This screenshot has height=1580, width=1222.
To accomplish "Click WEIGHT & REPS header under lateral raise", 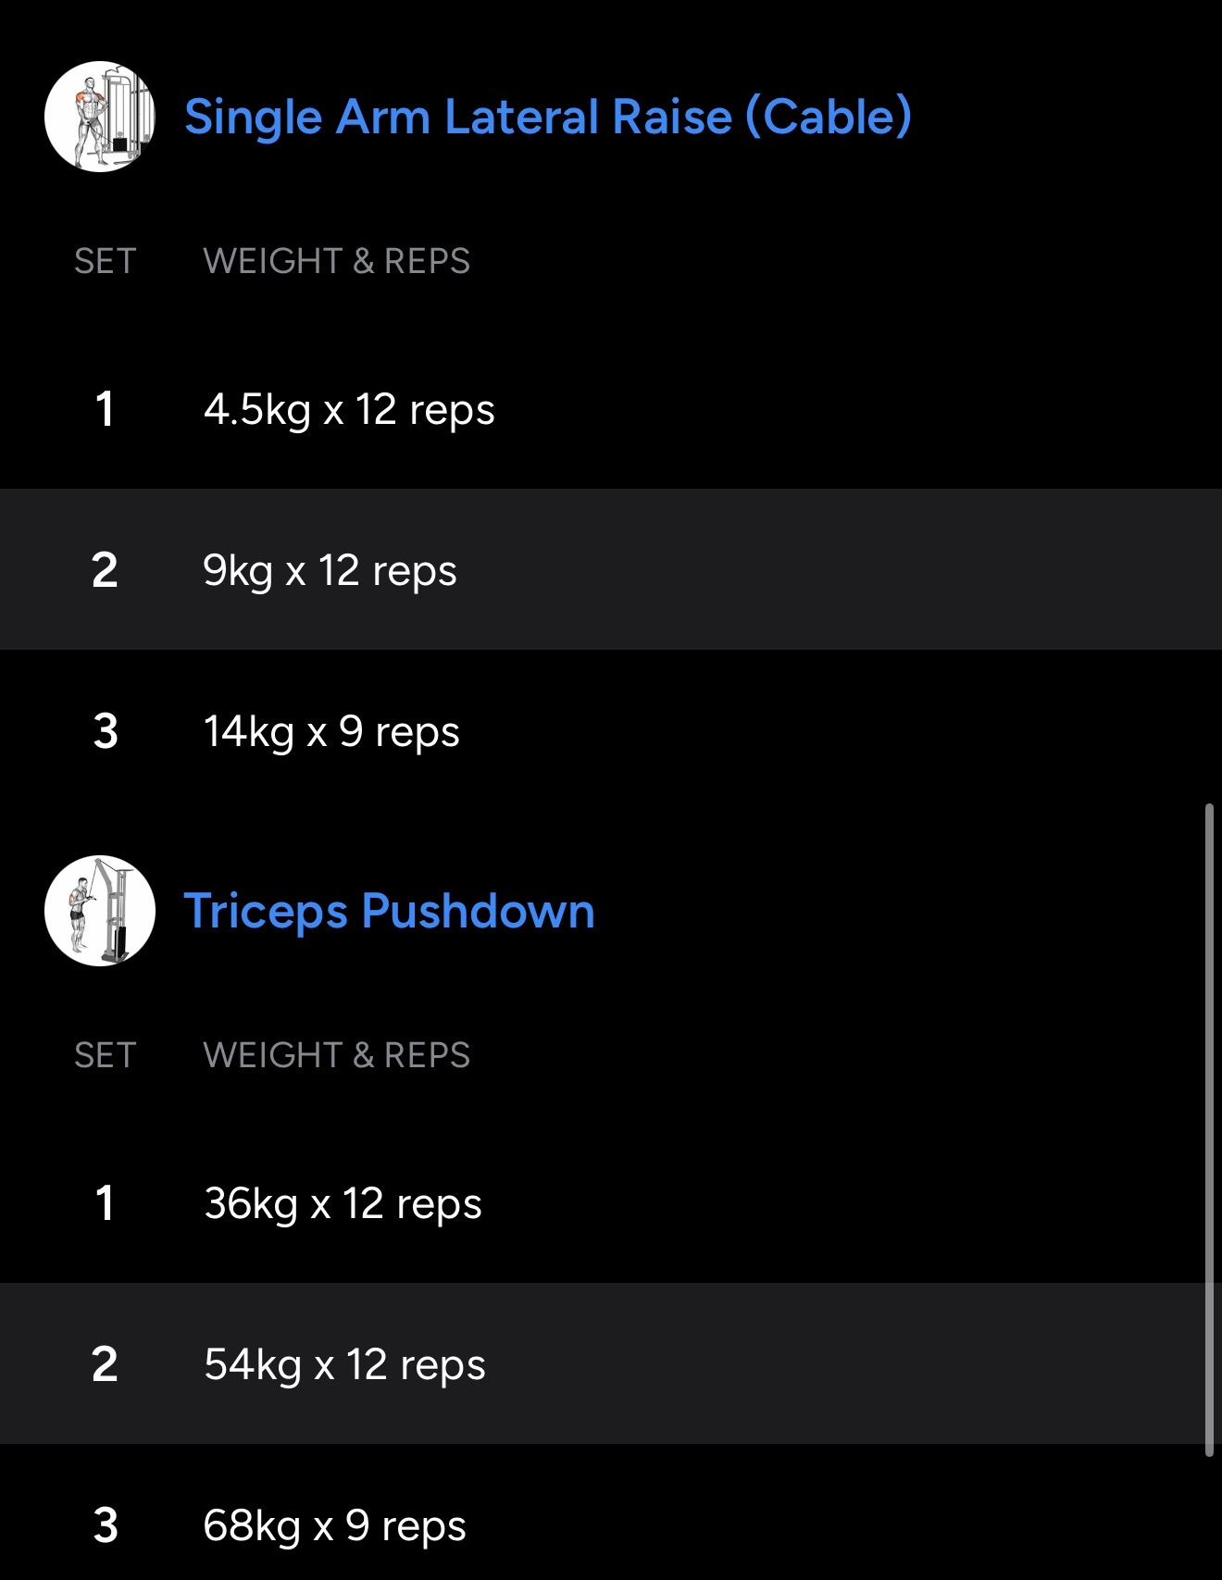I will pos(336,261).
